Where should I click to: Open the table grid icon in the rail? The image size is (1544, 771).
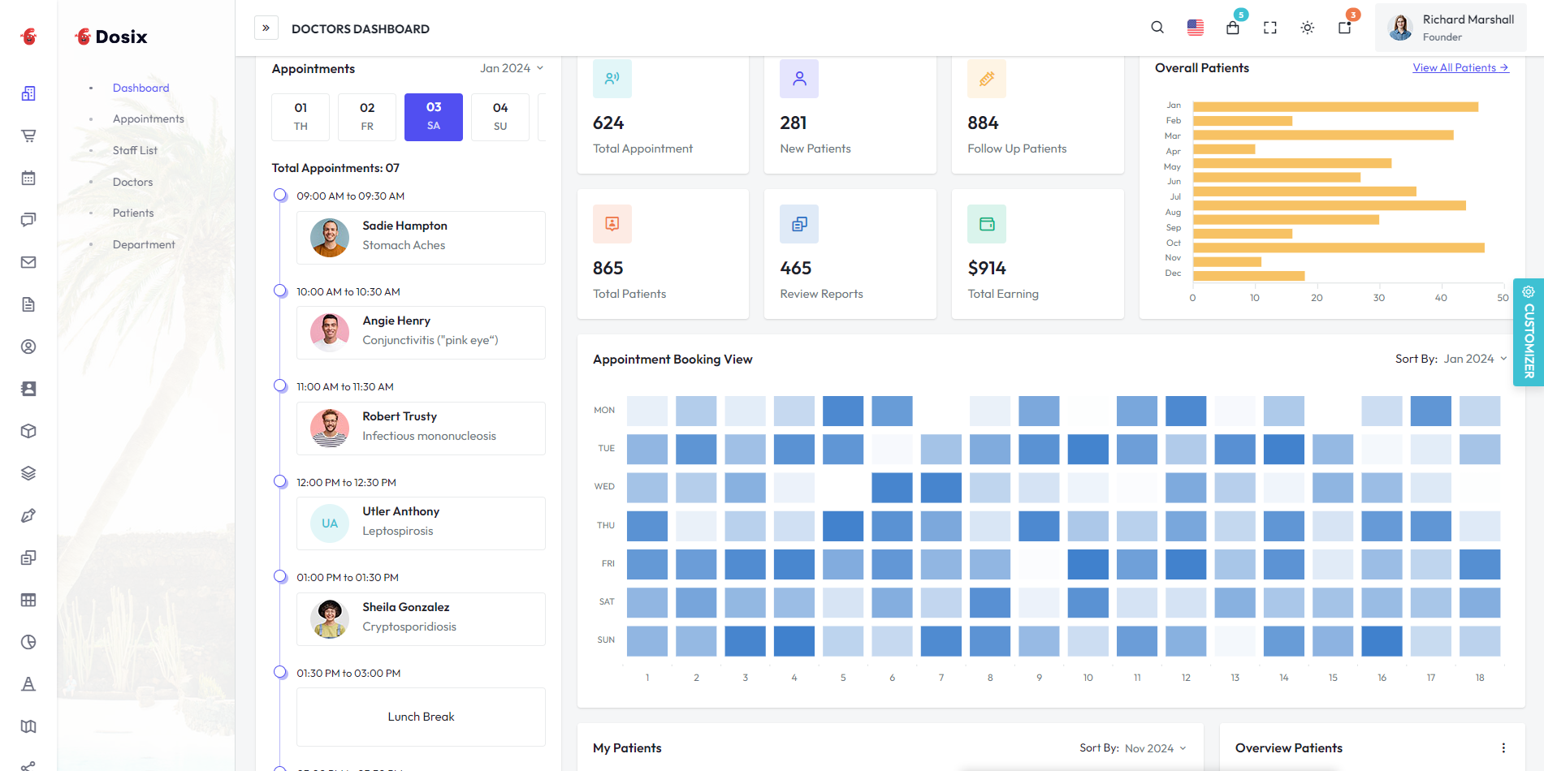pyautogui.click(x=28, y=600)
